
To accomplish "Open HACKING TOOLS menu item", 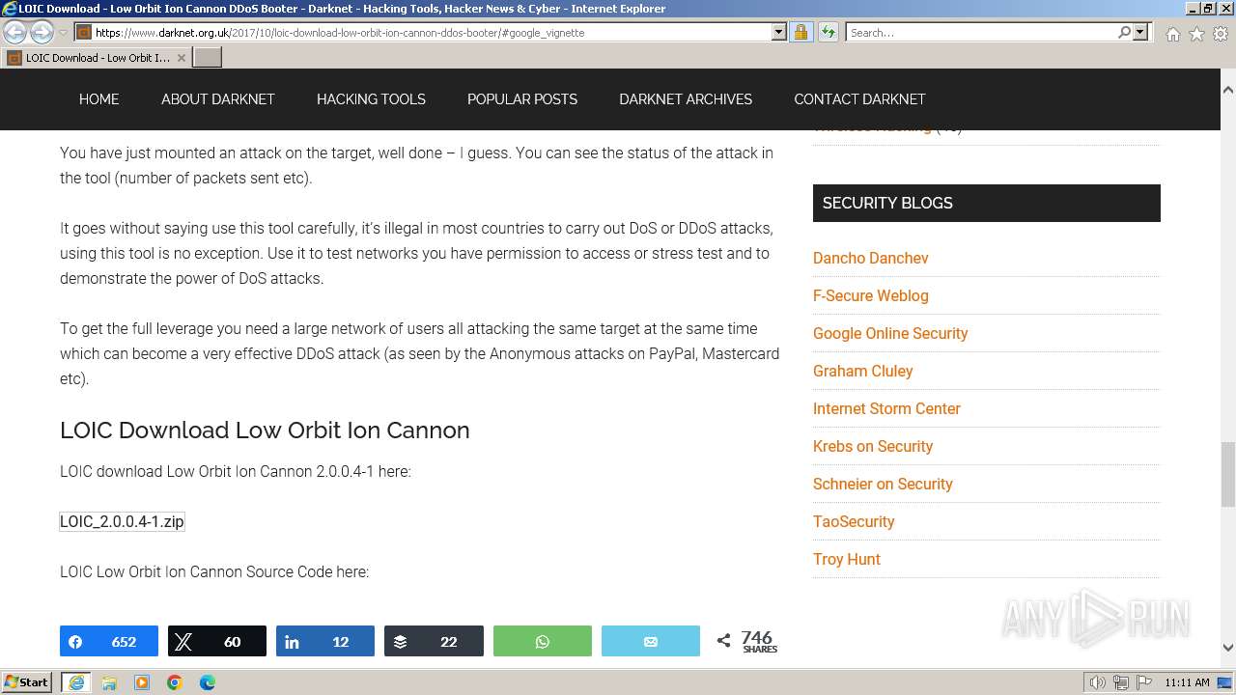I will click(x=371, y=99).
